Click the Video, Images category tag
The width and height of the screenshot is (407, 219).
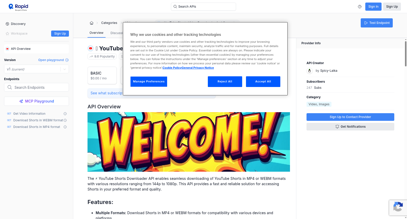[319, 104]
